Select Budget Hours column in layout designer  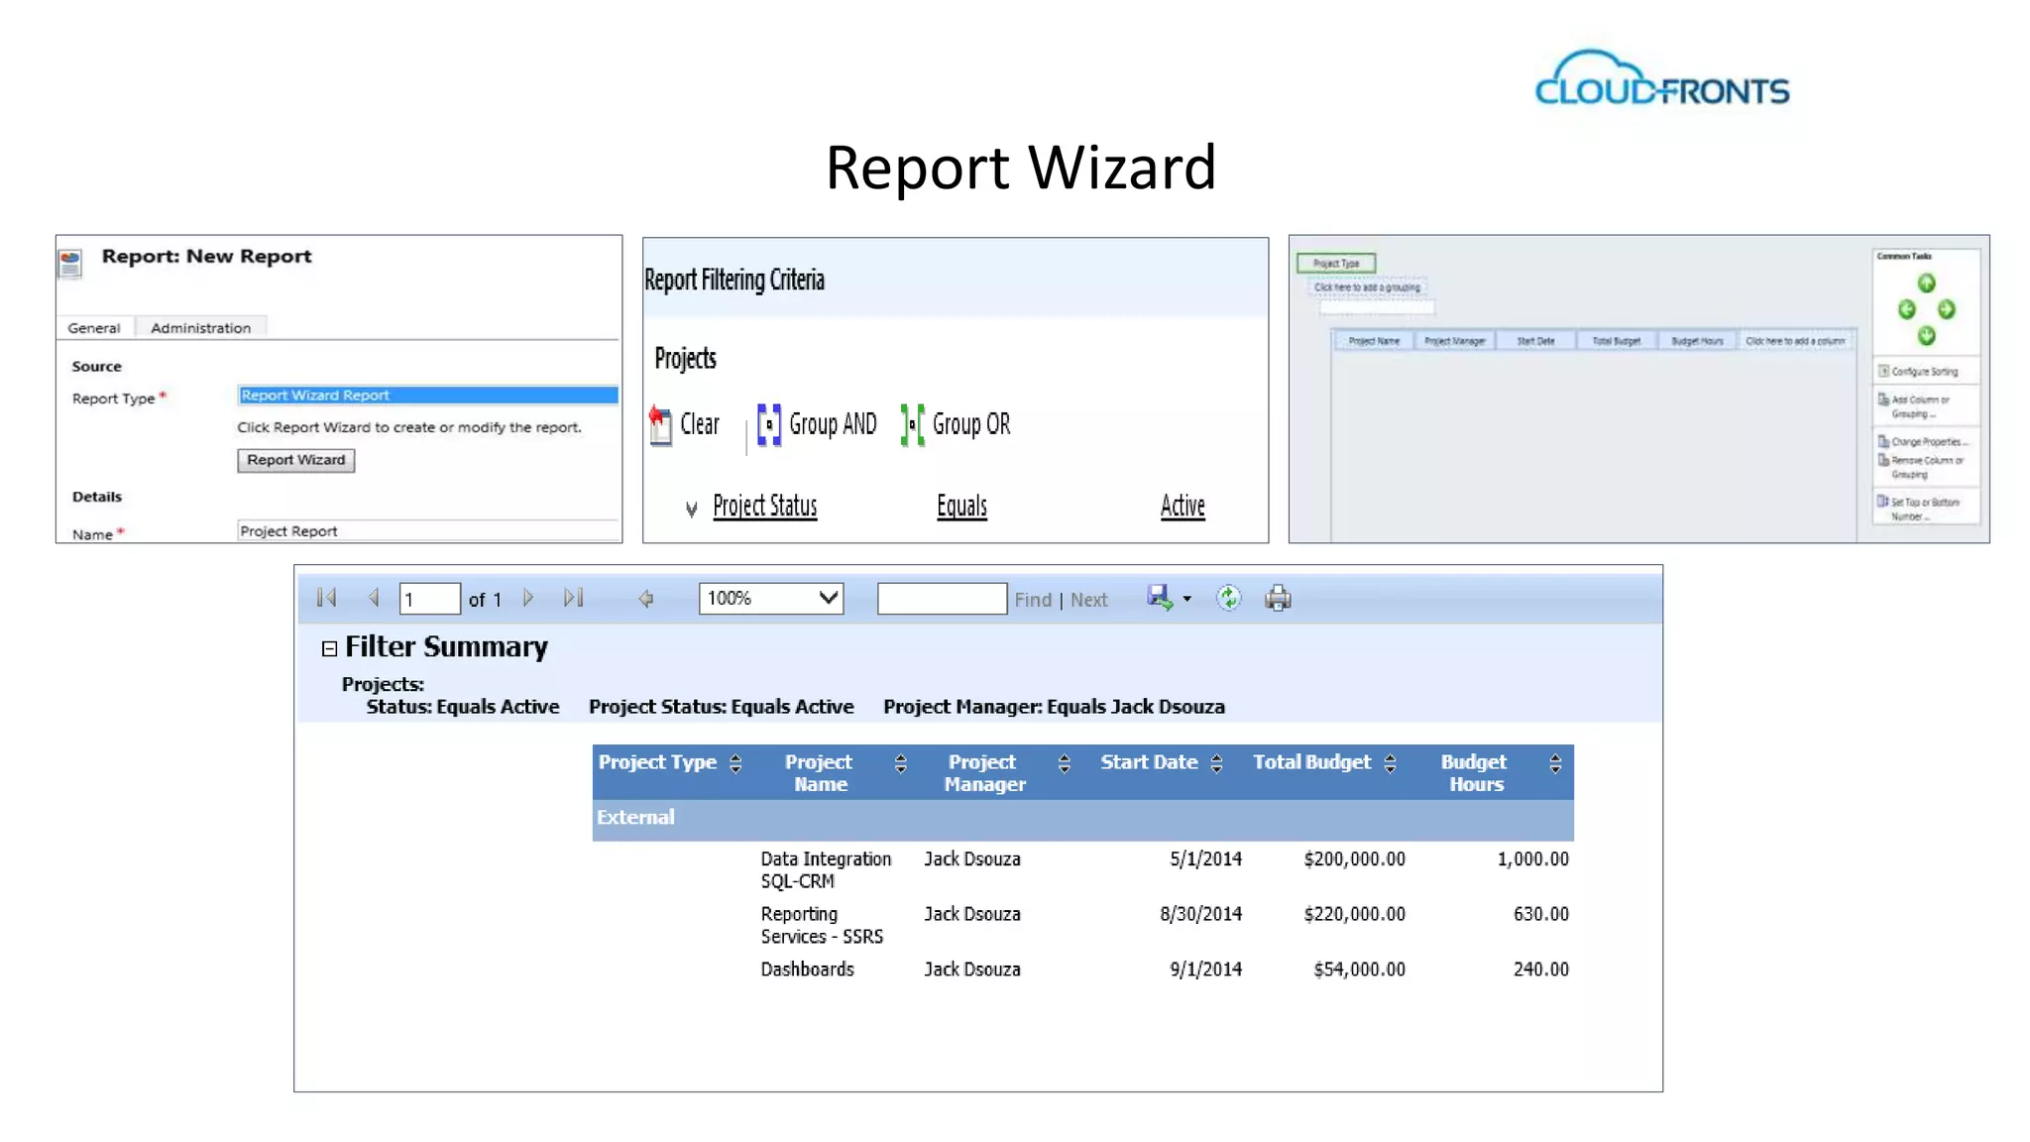1697,341
